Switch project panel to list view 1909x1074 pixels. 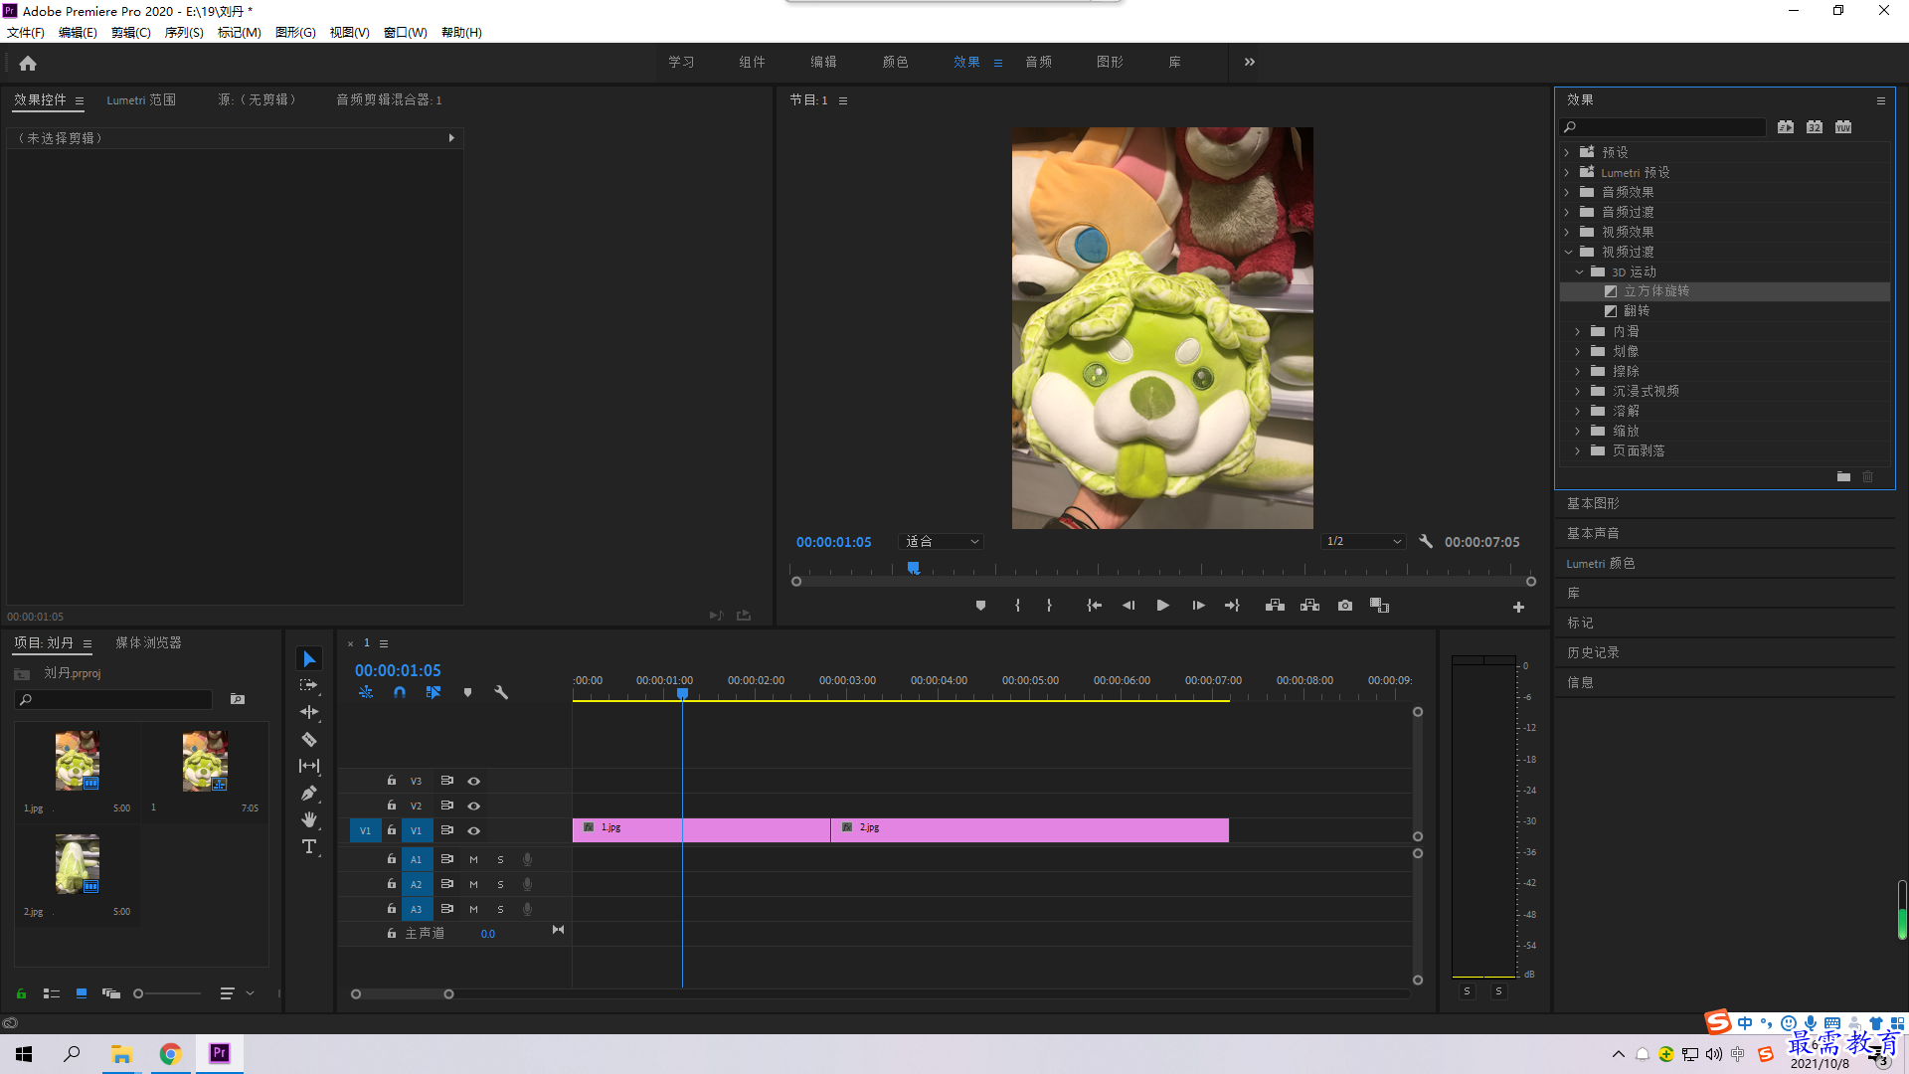52,993
